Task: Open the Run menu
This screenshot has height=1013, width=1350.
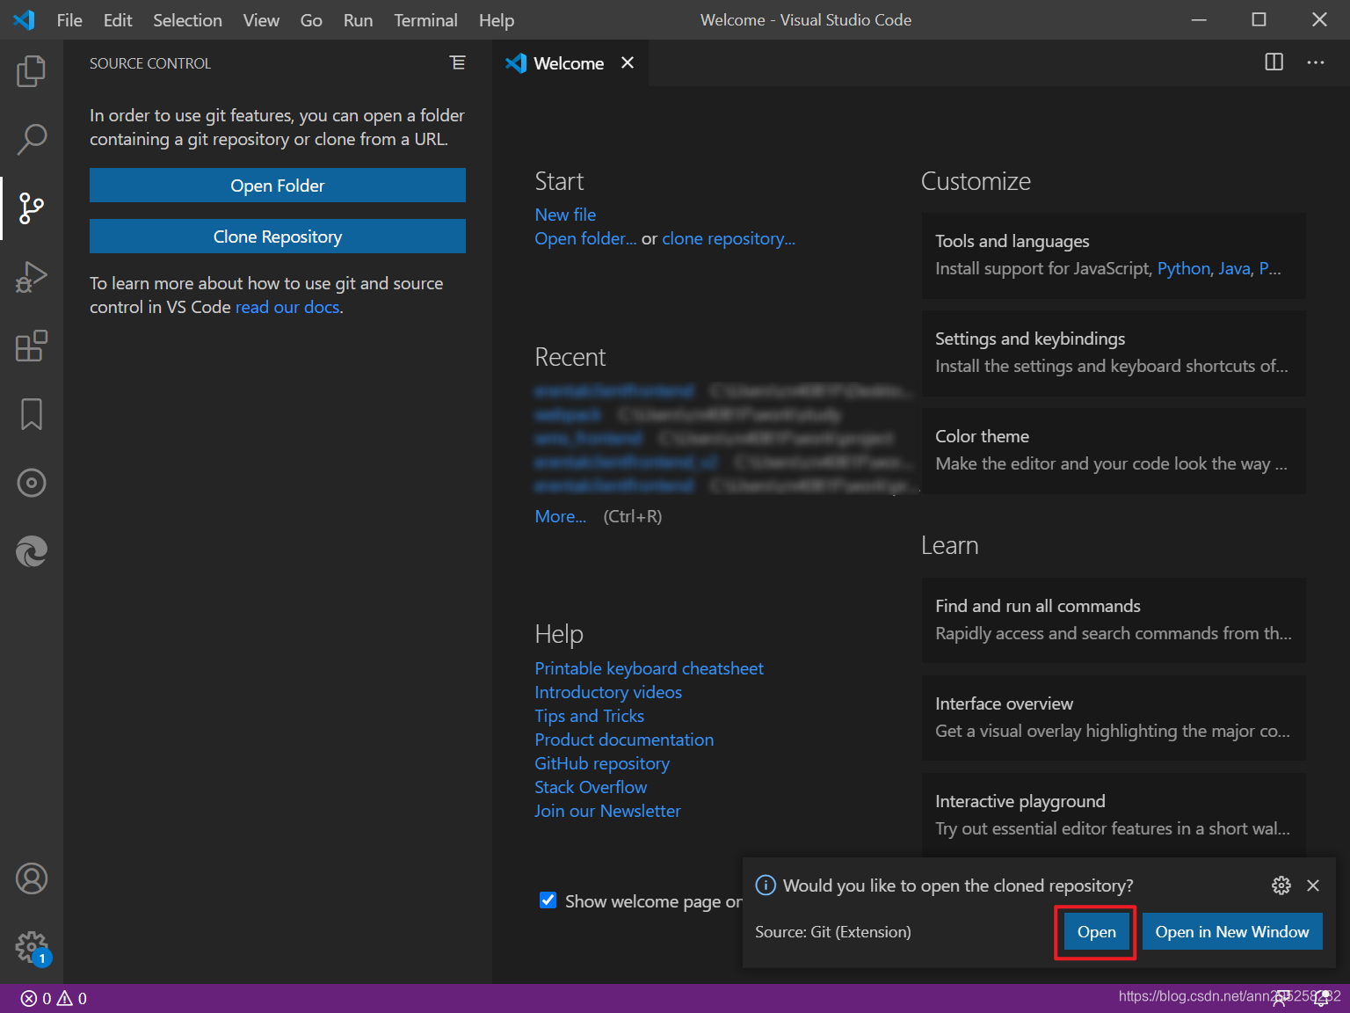Action: [358, 19]
